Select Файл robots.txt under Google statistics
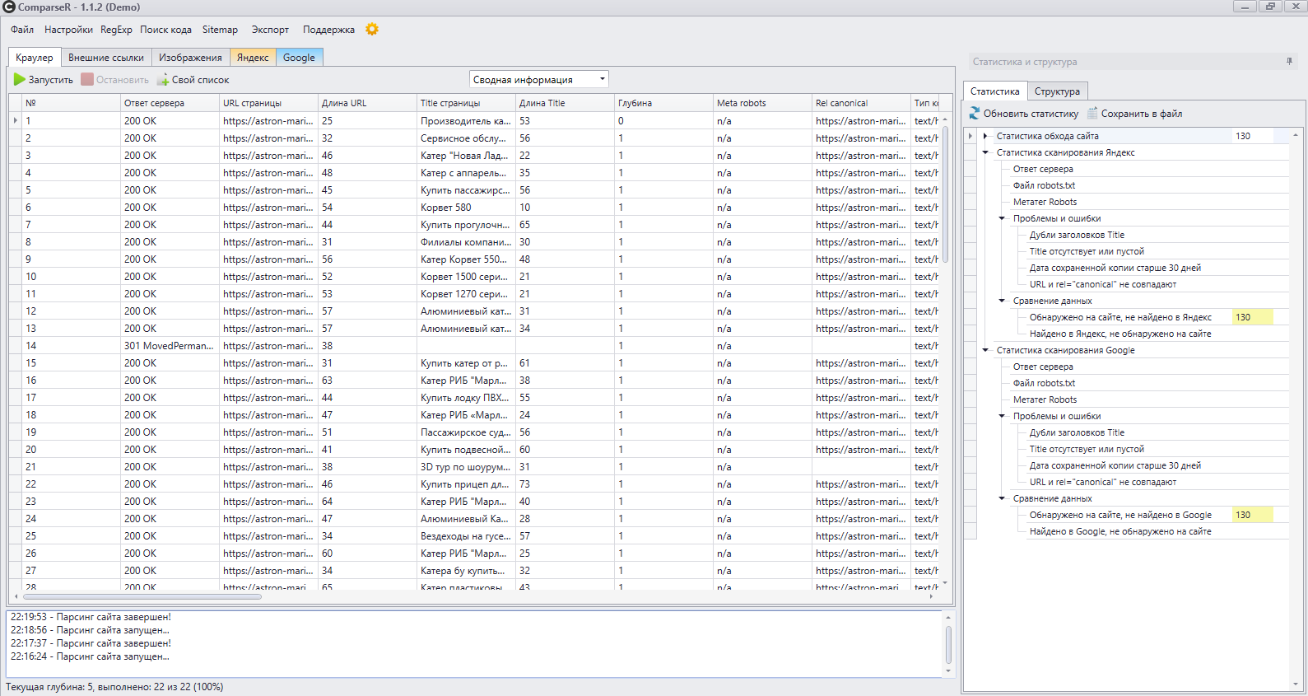1308x696 pixels. click(x=1044, y=383)
